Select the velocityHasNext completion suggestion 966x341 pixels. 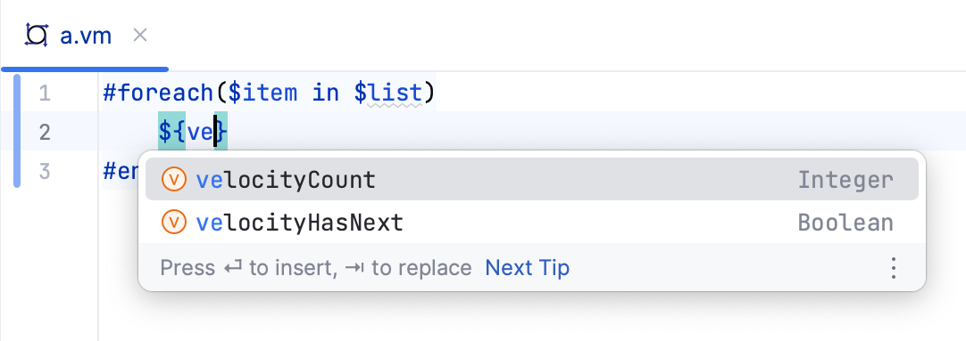[x=532, y=222]
